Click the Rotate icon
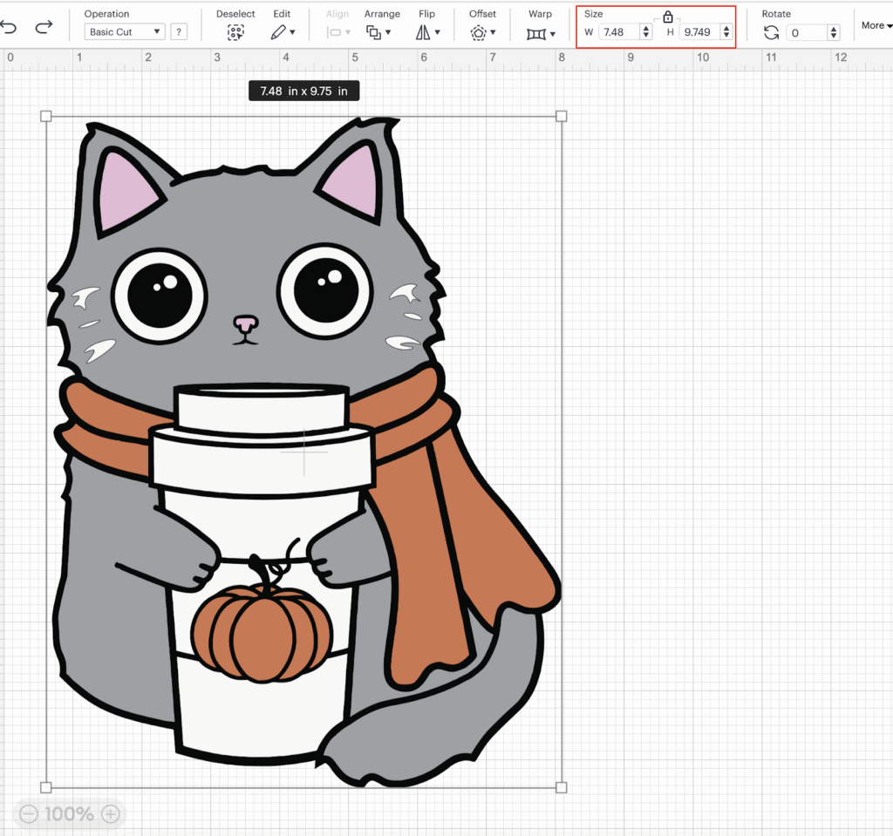893x836 pixels. coord(771,32)
